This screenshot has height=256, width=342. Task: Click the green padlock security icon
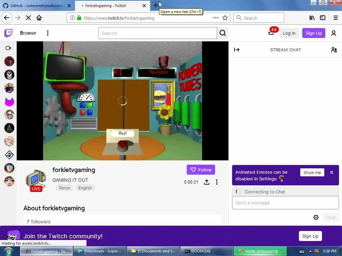tap(79, 18)
